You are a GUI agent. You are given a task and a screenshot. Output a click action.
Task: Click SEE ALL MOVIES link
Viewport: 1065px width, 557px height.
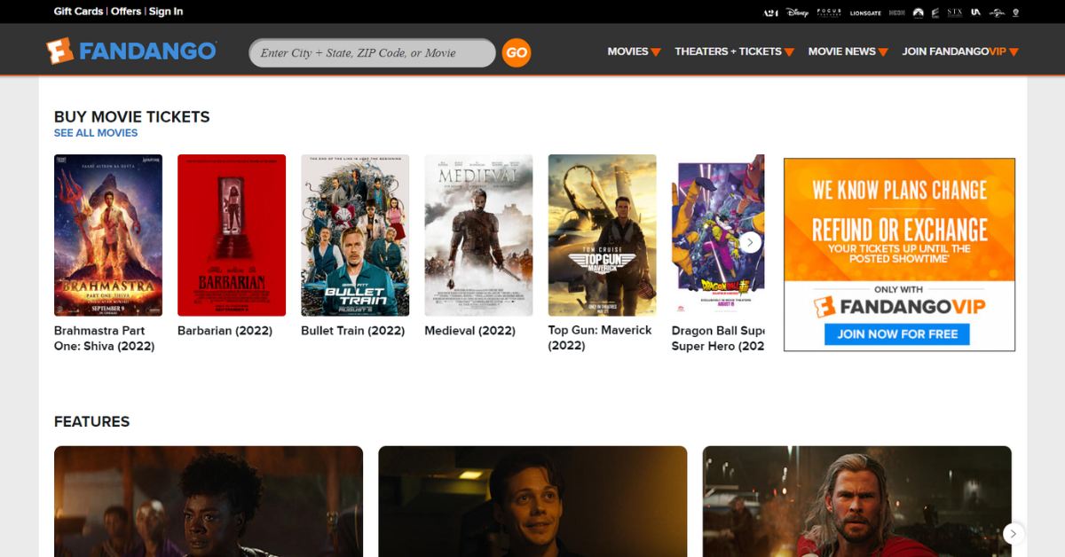[x=95, y=132]
